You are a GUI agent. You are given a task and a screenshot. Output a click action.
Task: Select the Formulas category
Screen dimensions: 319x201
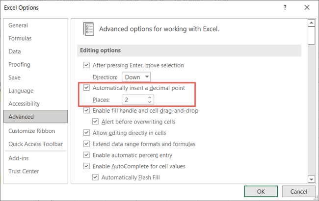pos(20,38)
